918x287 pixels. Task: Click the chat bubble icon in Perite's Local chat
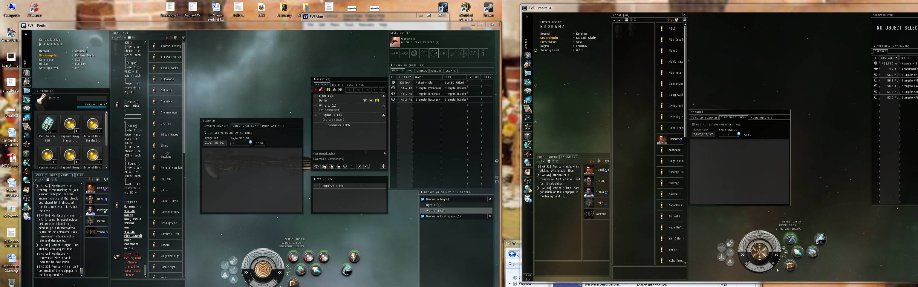pos(183,37)
